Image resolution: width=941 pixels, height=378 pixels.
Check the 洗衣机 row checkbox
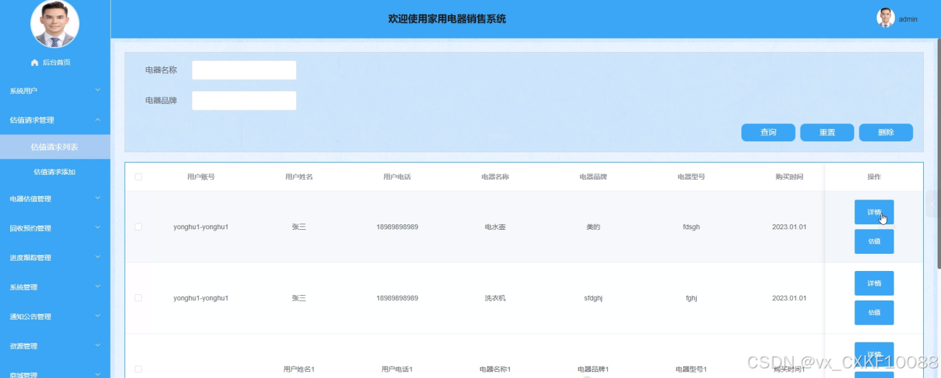(139, 298)
